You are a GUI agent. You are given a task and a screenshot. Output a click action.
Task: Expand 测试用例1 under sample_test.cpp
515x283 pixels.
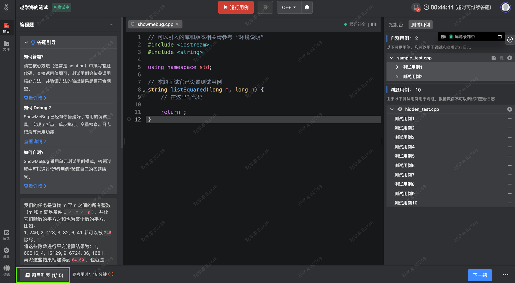click(x=397, y=67)
